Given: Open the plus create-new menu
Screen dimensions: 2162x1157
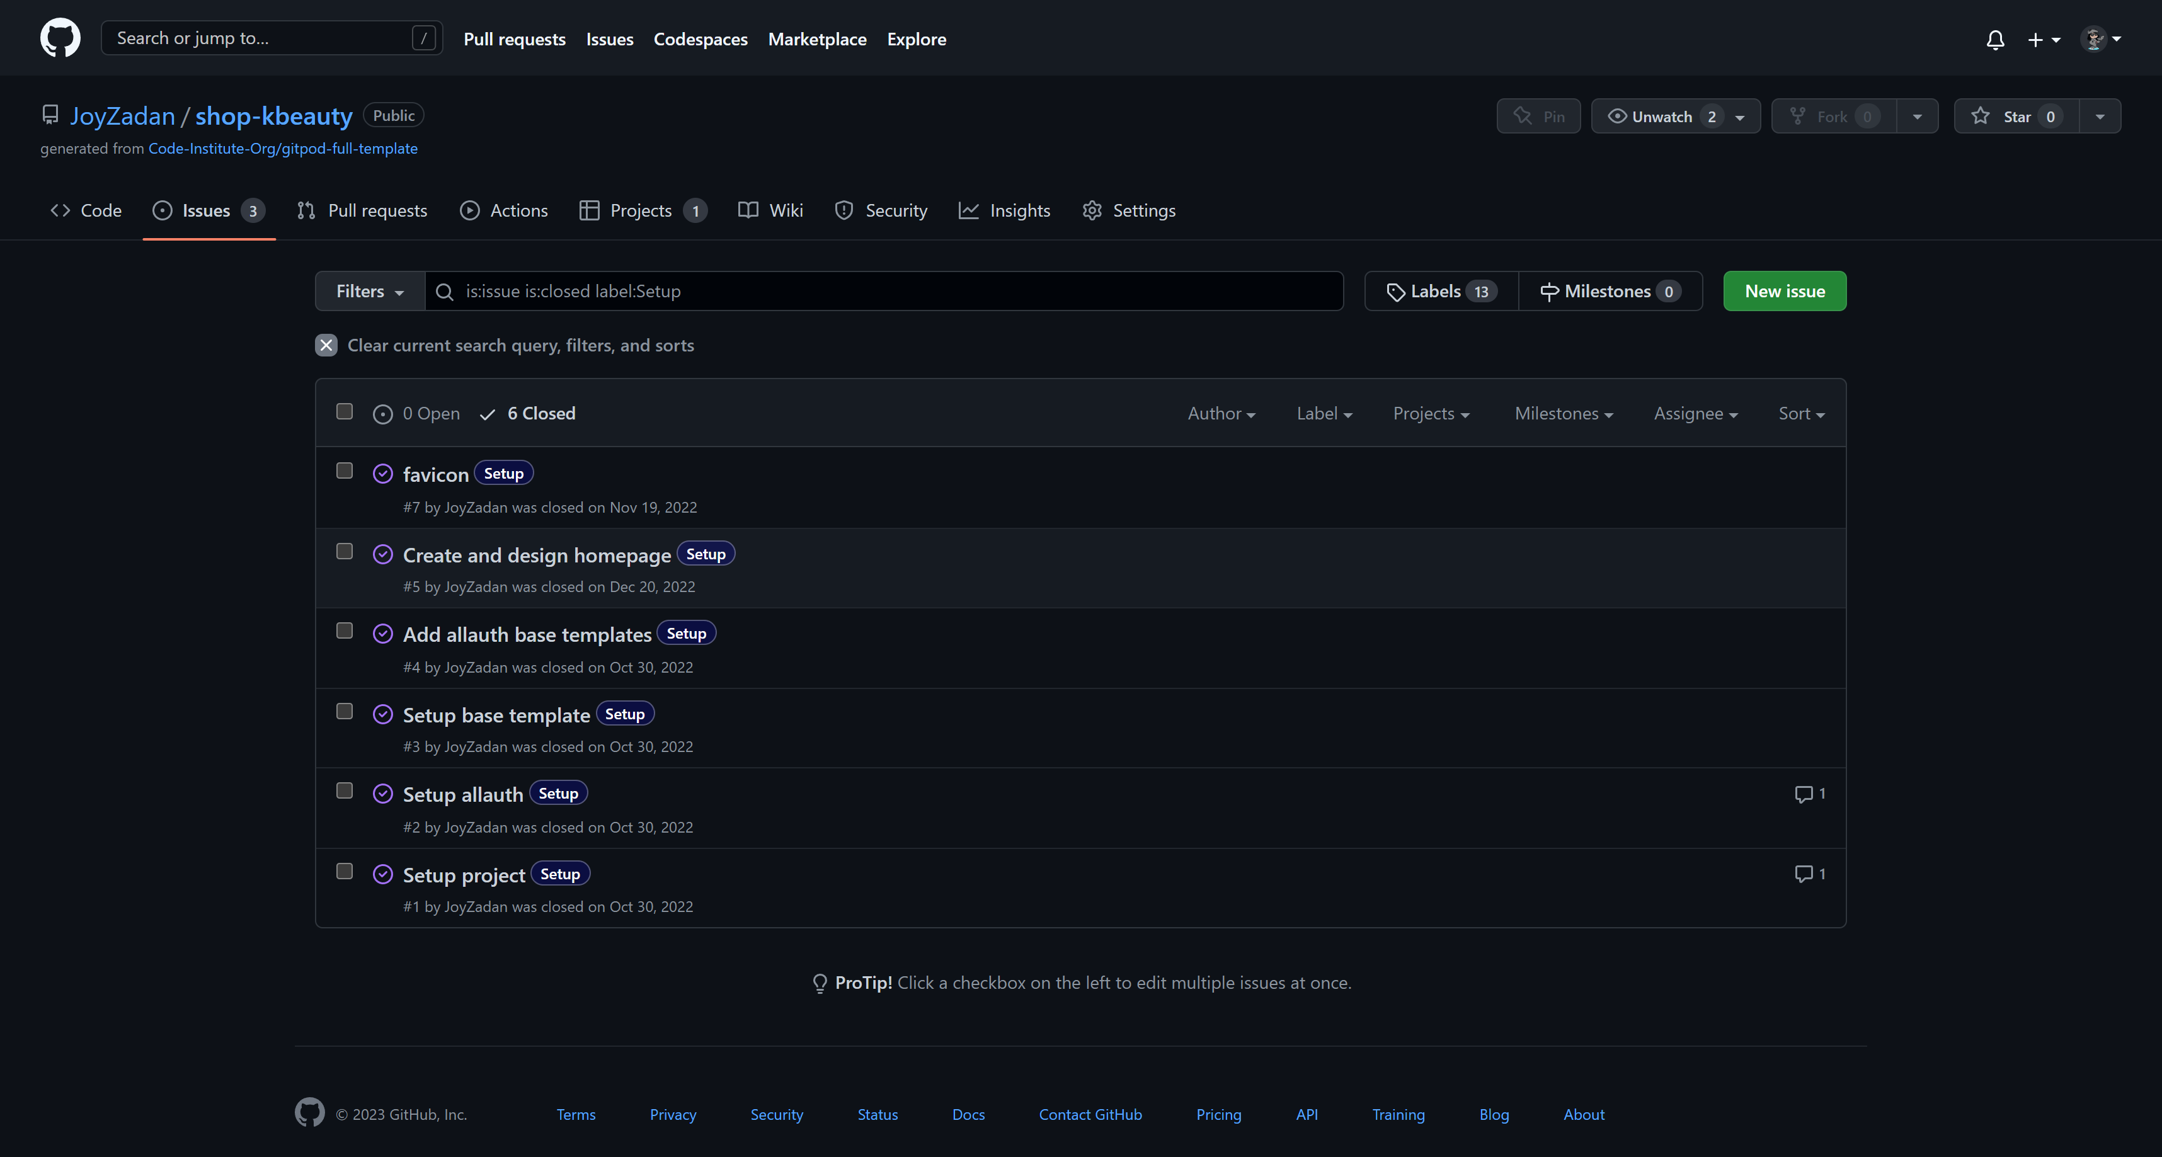Looking at the screenshot, I should point(2044,40).
